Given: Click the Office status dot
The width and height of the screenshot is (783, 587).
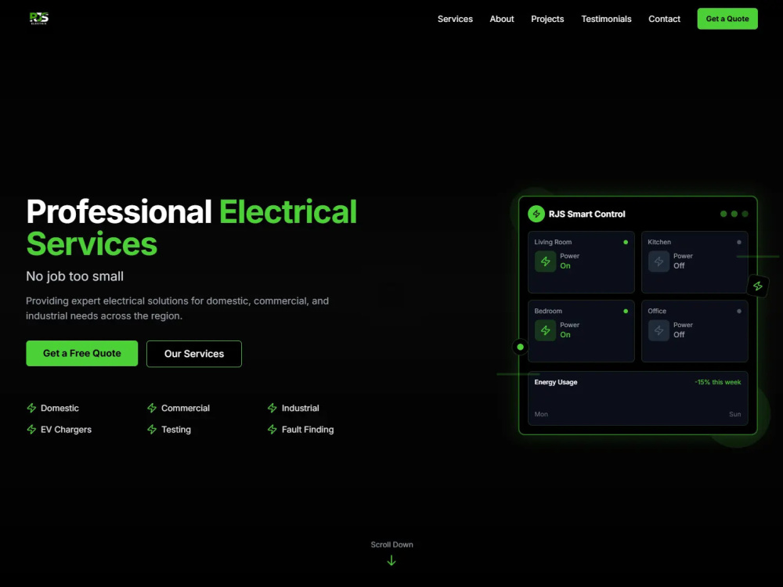Looking at the screenshot, I should tap(739, 311).
